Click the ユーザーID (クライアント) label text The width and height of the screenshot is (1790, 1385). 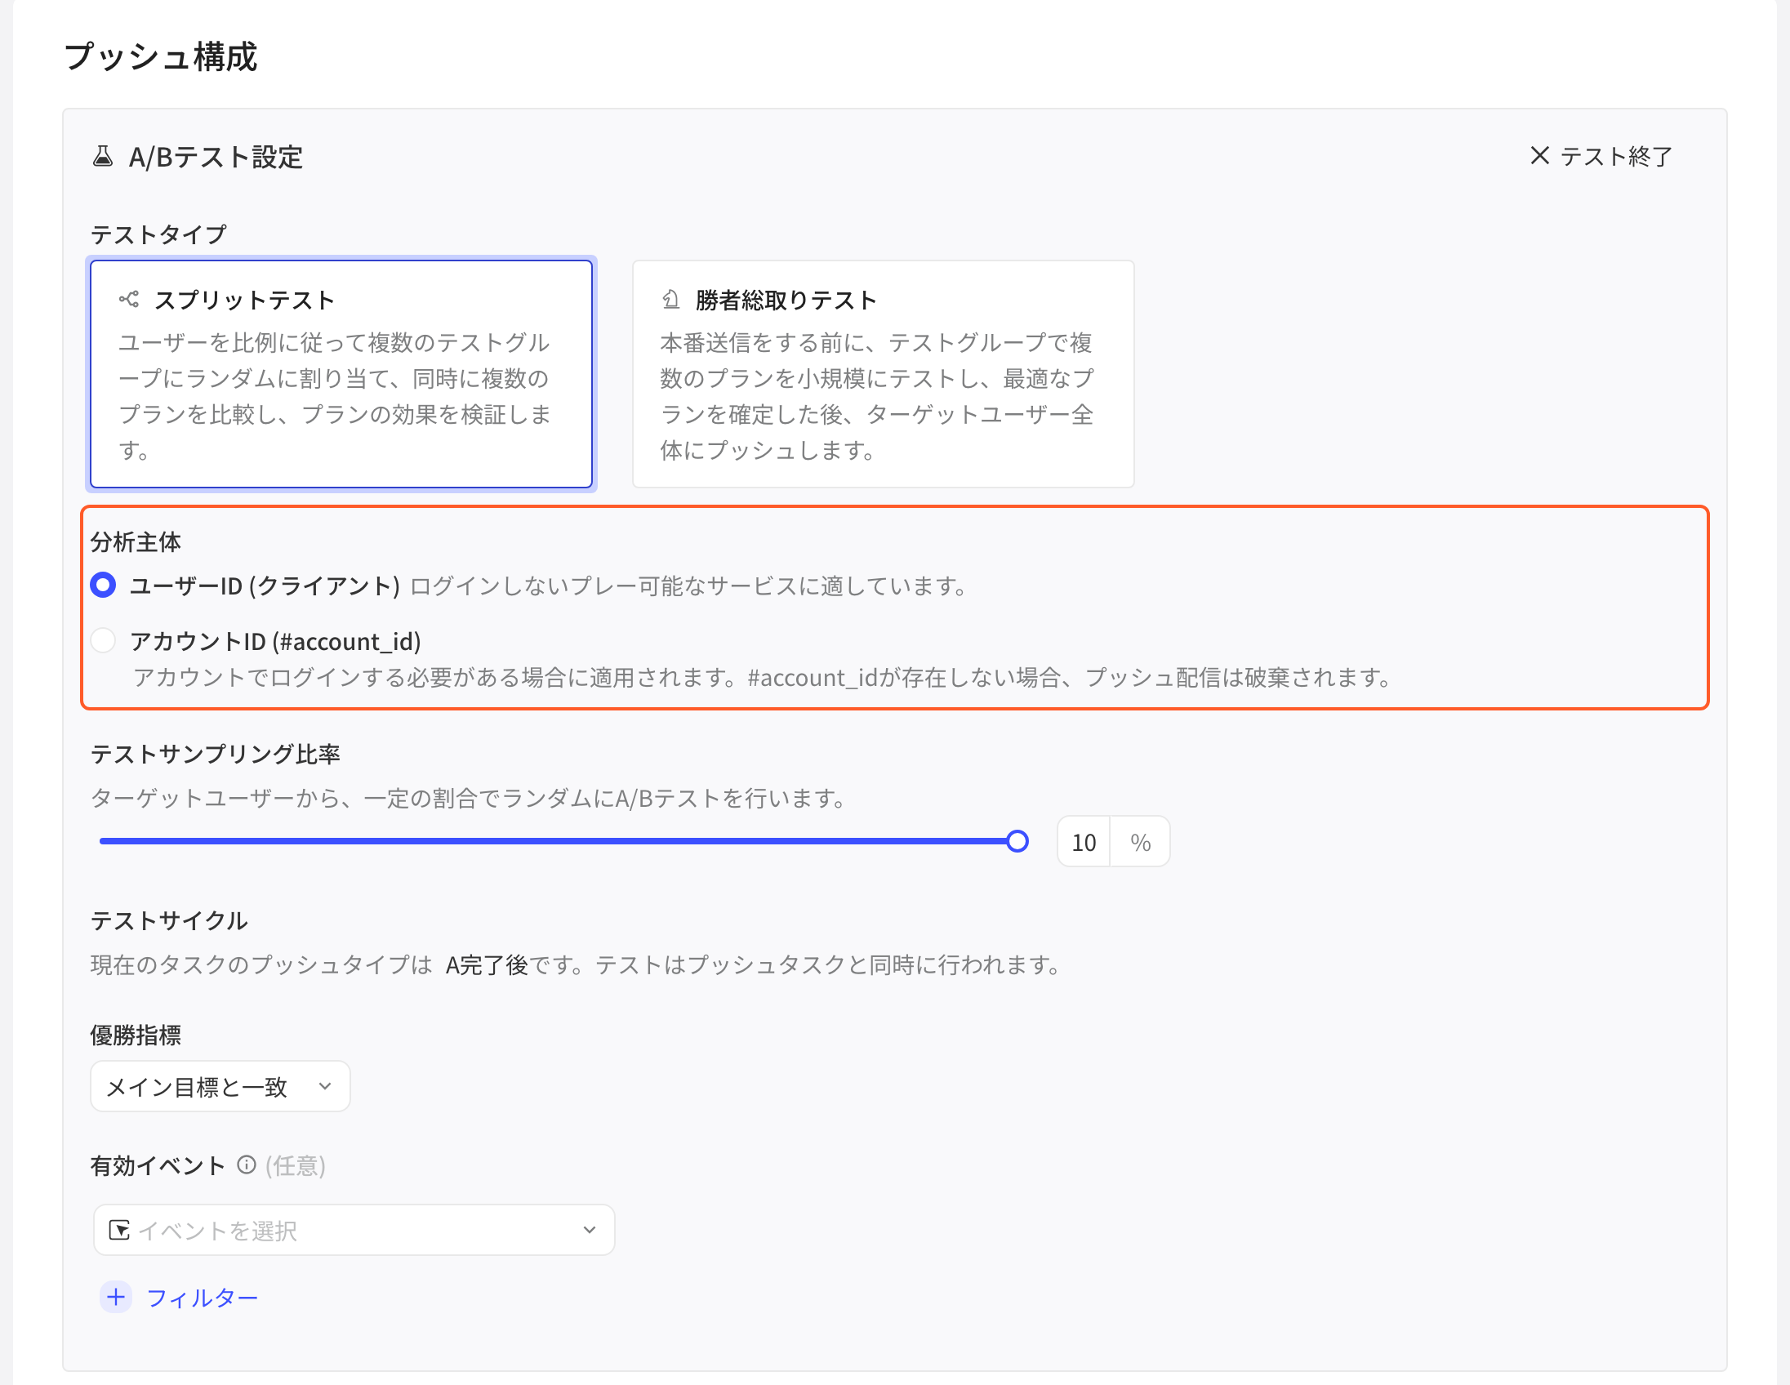[x=265, y=586]
